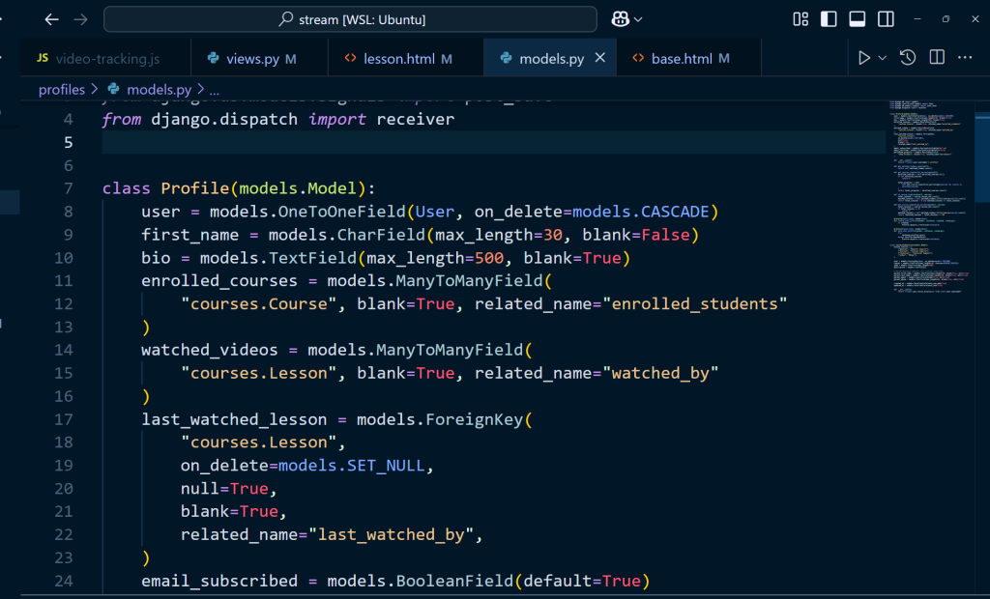Viewport: 990px width, 599px height.
Task: Open the More Actions ellipsis menu
Action: coord(965,58)
